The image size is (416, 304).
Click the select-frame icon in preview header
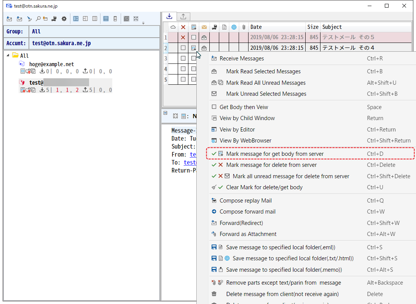tap(175, 116)
